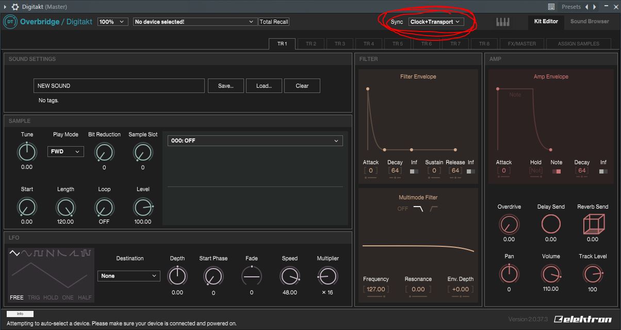
Task: Open the Kit Editor tab
Action: click(x=546, y=22)
